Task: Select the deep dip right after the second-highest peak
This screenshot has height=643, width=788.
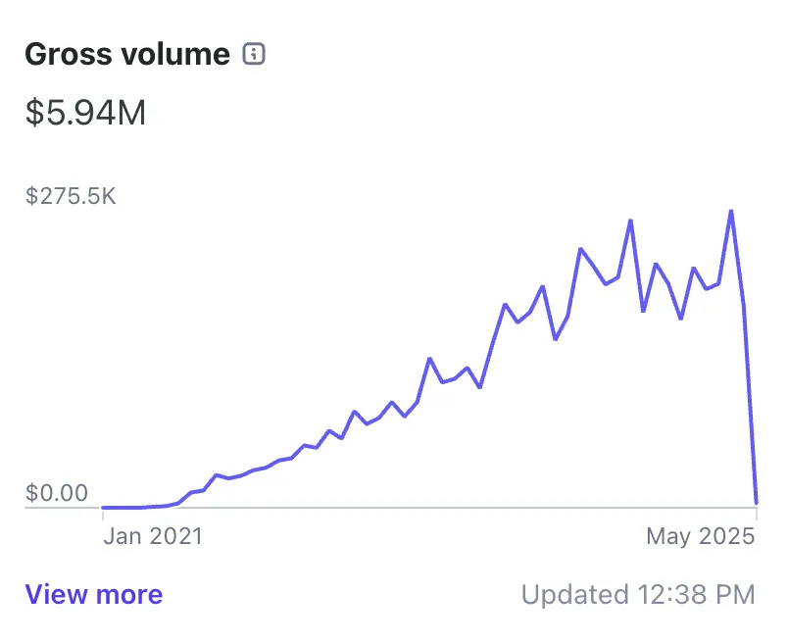Action: [x=643, y=311]
